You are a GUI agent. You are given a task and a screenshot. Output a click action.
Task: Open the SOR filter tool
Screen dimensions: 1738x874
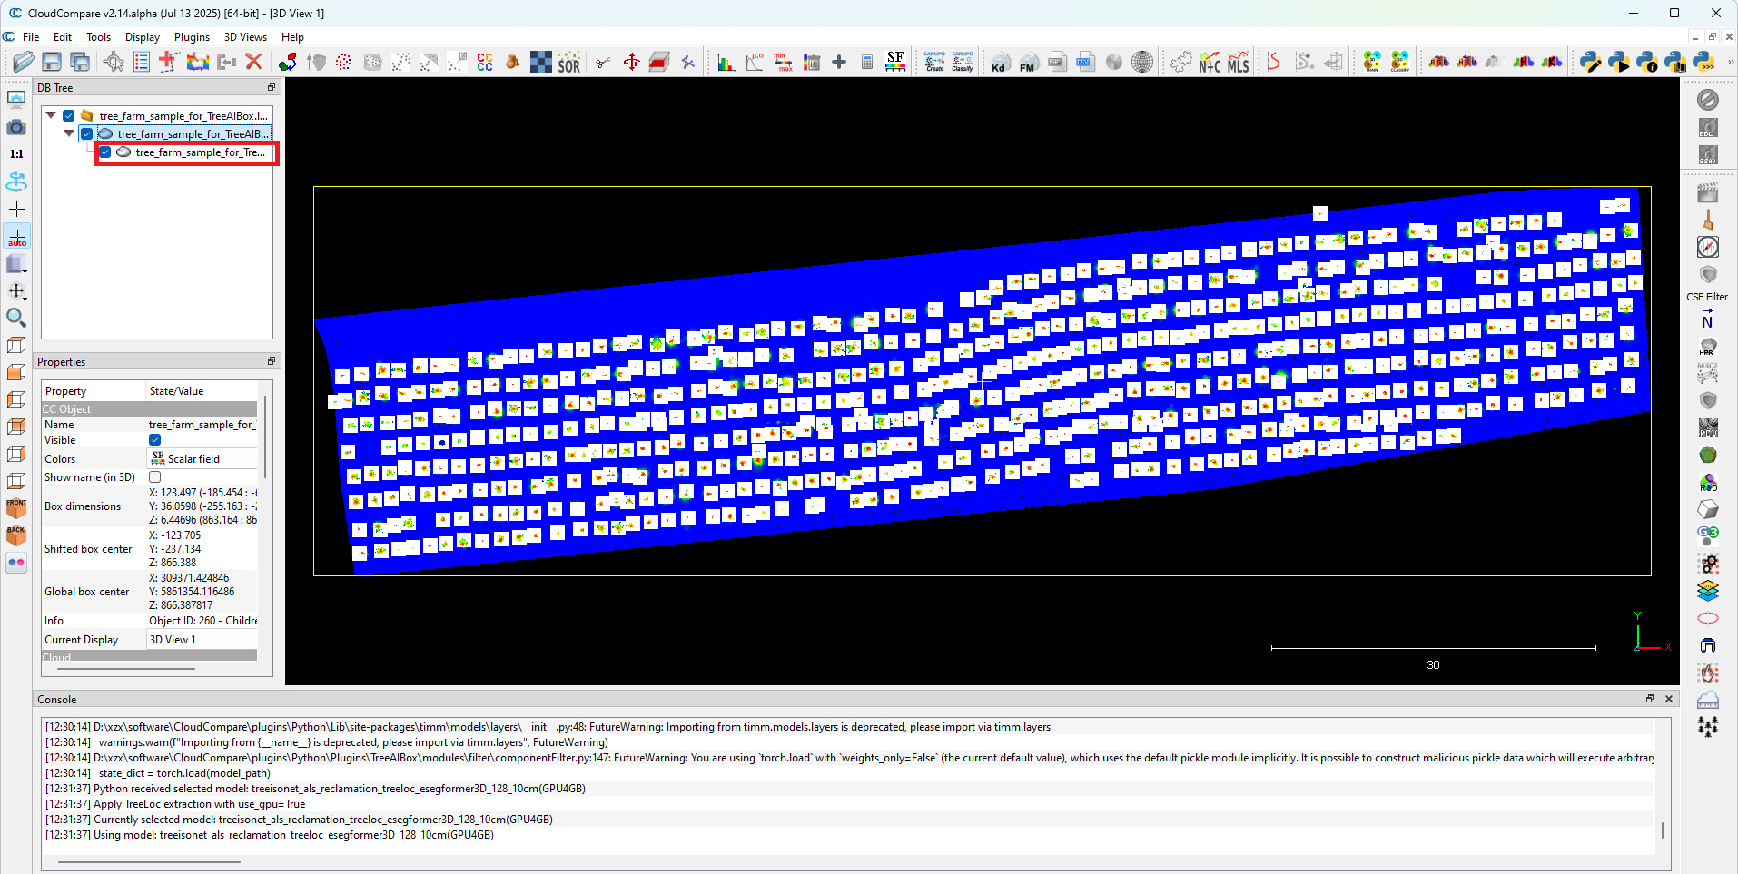pos(569,63)
